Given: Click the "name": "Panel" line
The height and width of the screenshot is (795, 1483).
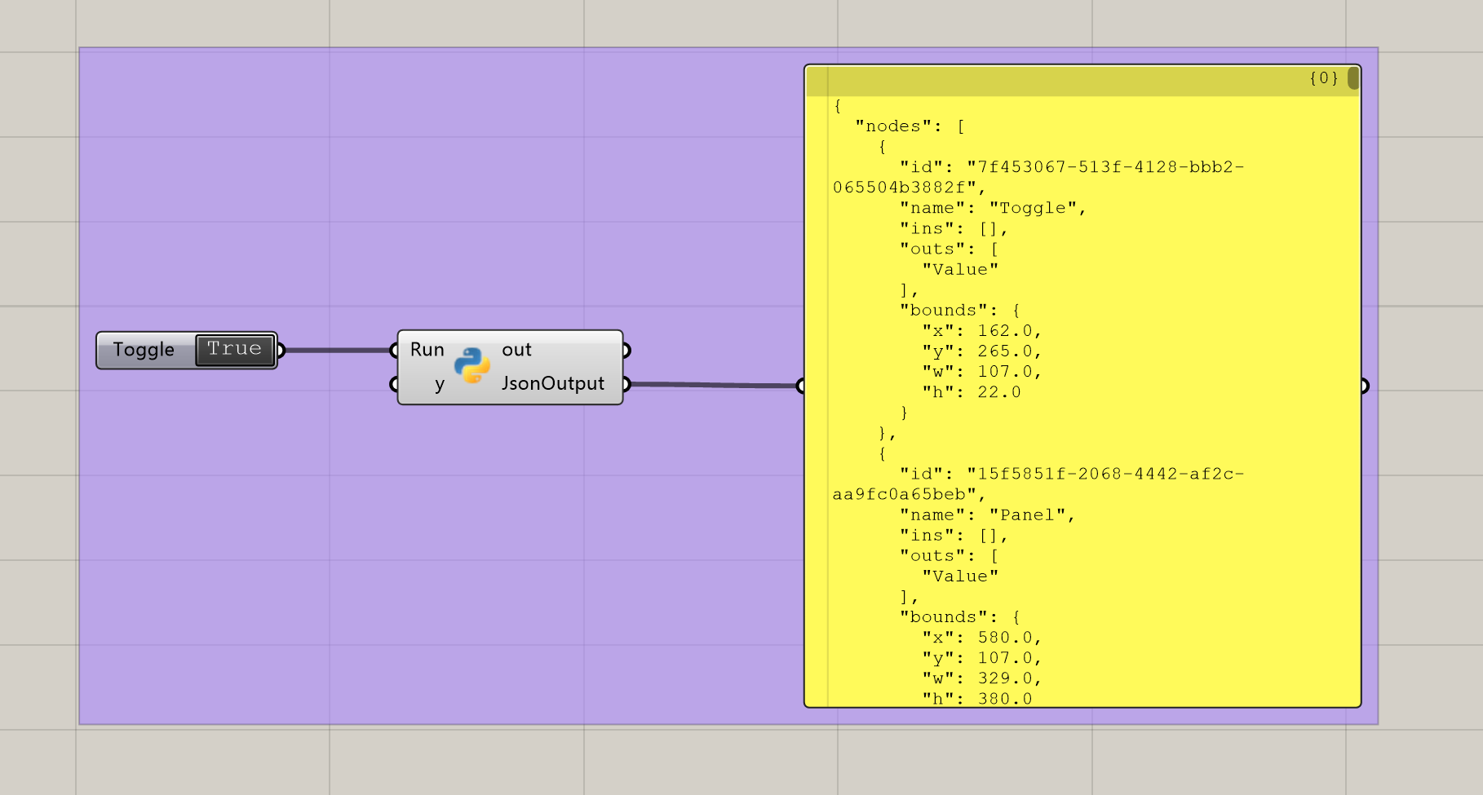Looking at the screenshot, I should 987,515.
